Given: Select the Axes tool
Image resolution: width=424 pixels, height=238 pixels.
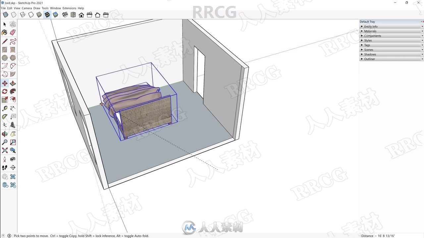Looking at the screenshot, I should point(5,125).
